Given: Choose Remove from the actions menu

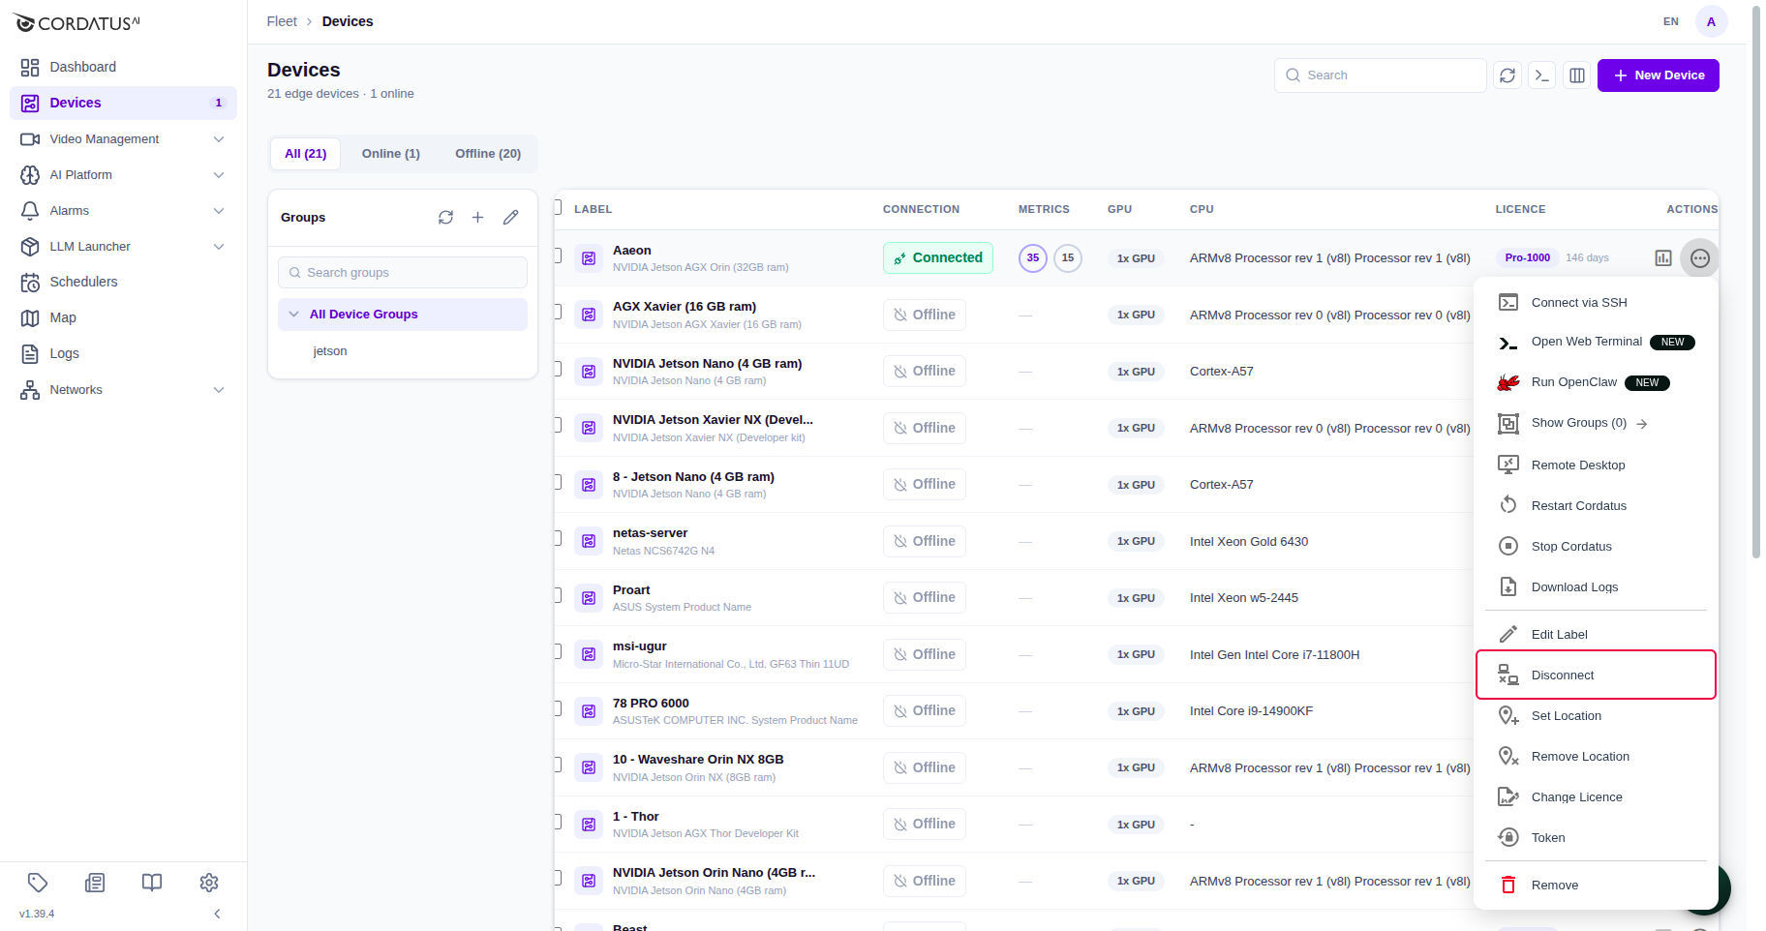Looking at the screenshot, I should point(1596,885).
